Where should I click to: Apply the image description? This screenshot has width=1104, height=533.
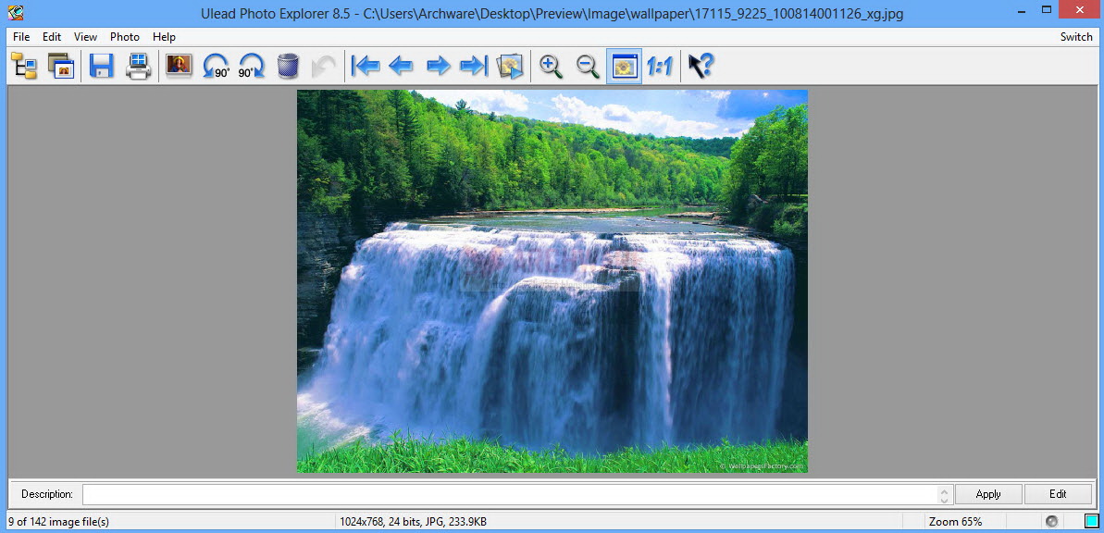(987, 493)
